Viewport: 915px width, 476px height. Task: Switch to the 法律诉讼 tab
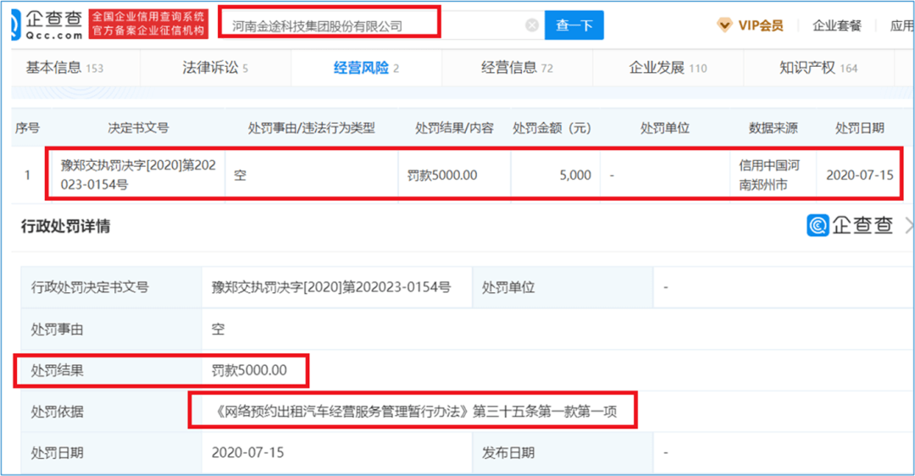pos(215,68)
